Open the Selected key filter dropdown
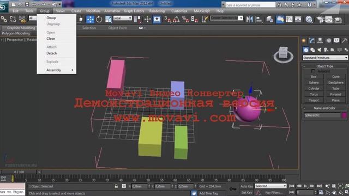 click(x=270, y=186)
